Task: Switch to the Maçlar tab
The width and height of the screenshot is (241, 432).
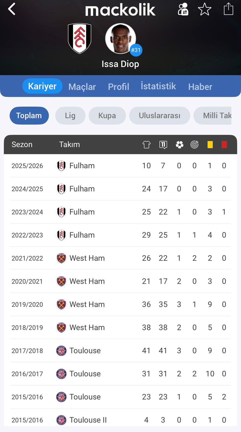Action: point(82,87)
